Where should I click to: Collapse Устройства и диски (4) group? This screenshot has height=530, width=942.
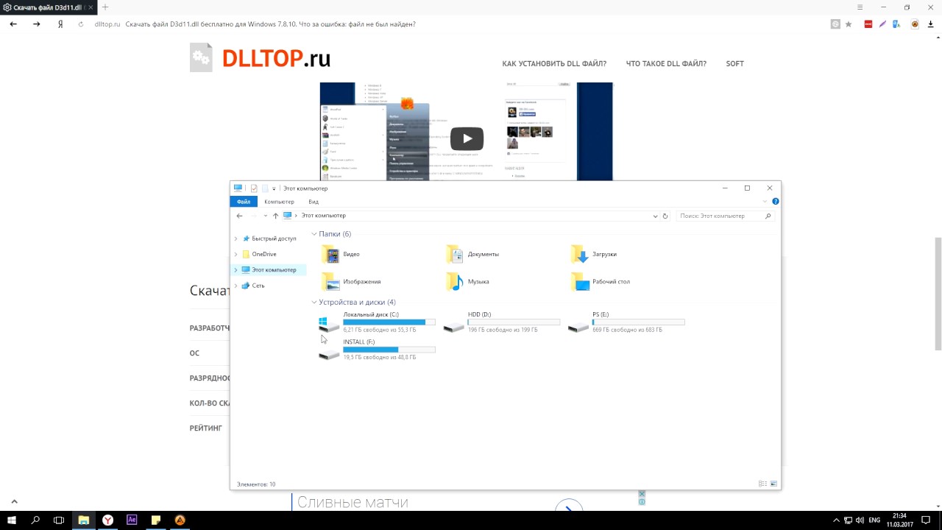pos(314,303)
